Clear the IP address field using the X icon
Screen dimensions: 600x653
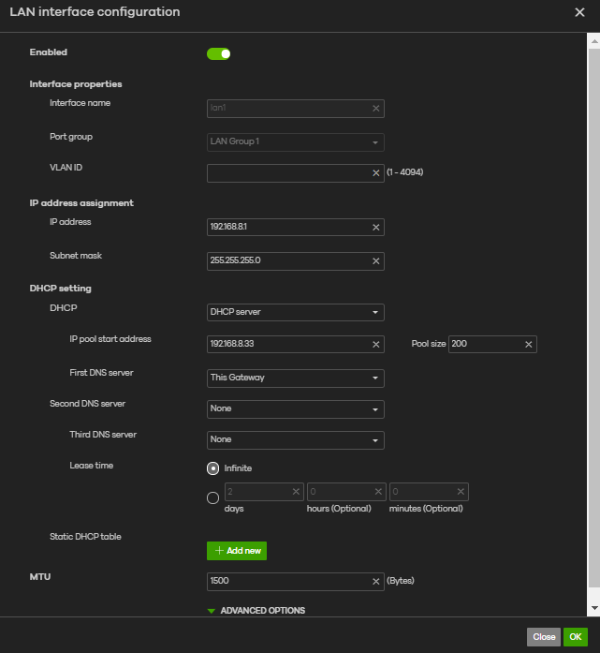point(376,228)
